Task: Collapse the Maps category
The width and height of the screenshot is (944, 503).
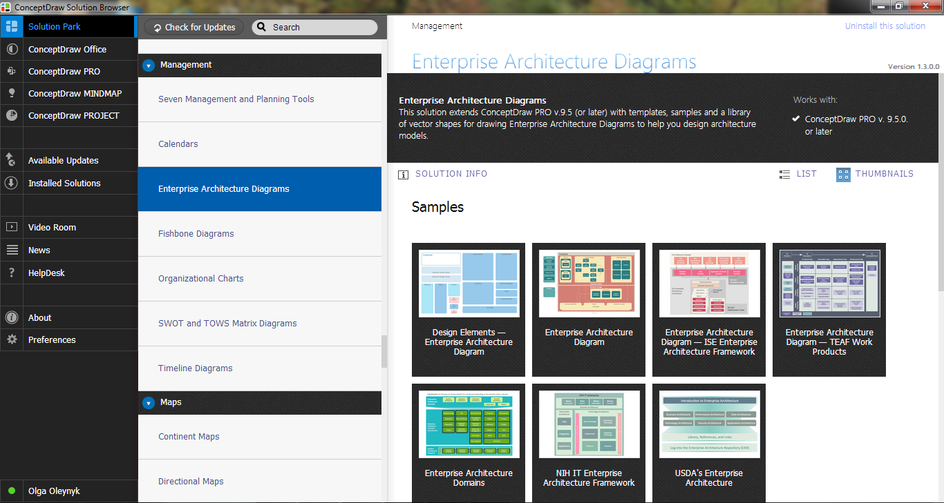Action: (x=149, y=403)
